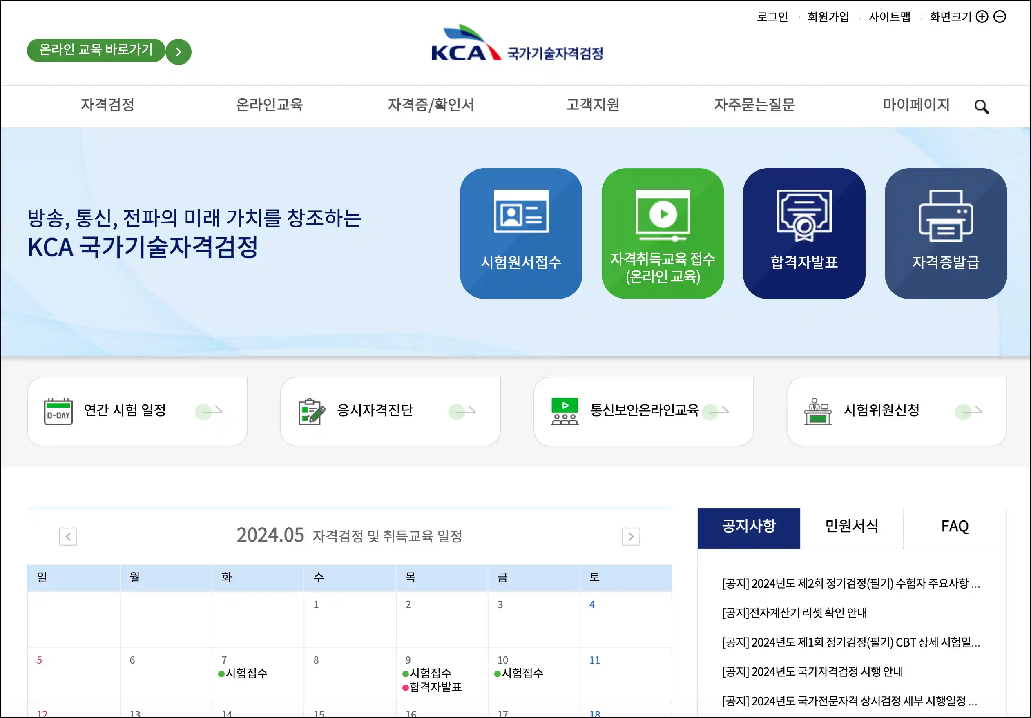Click 합격자발표 event on May 9

point(435,687)
